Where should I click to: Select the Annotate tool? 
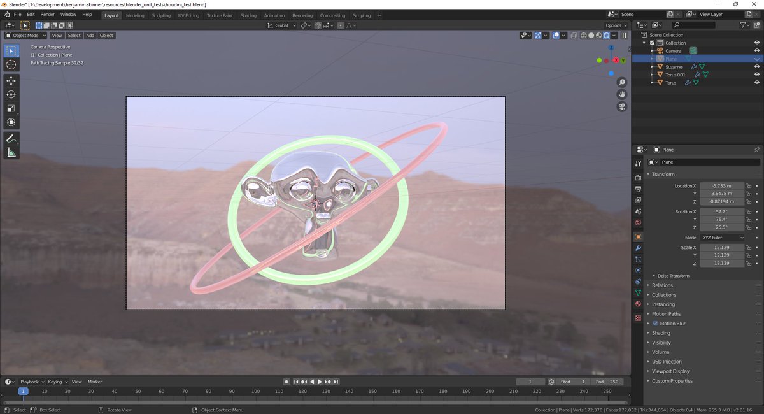[11, 138]
